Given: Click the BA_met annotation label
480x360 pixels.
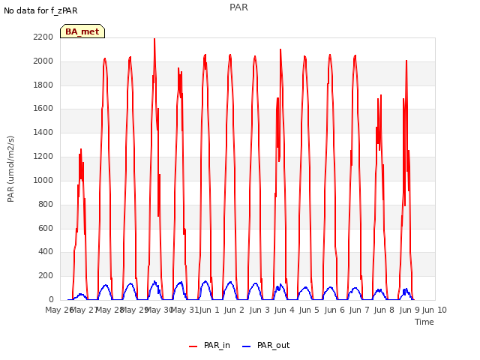Looking at the screenshot, I should [x=82, y=31].
